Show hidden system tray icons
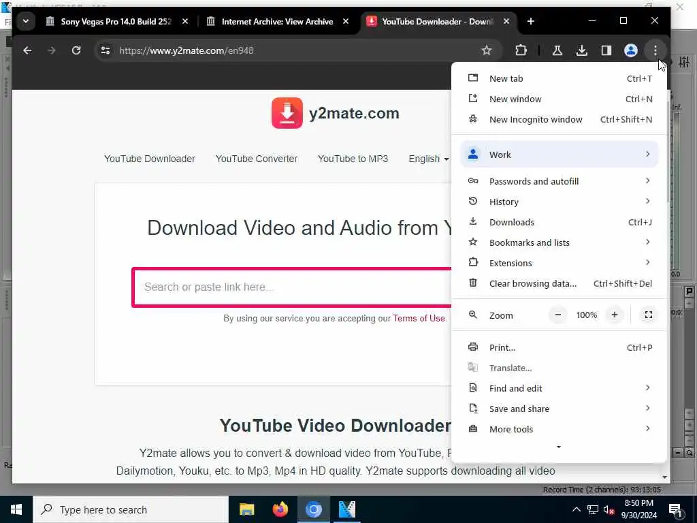 (576, 509)
